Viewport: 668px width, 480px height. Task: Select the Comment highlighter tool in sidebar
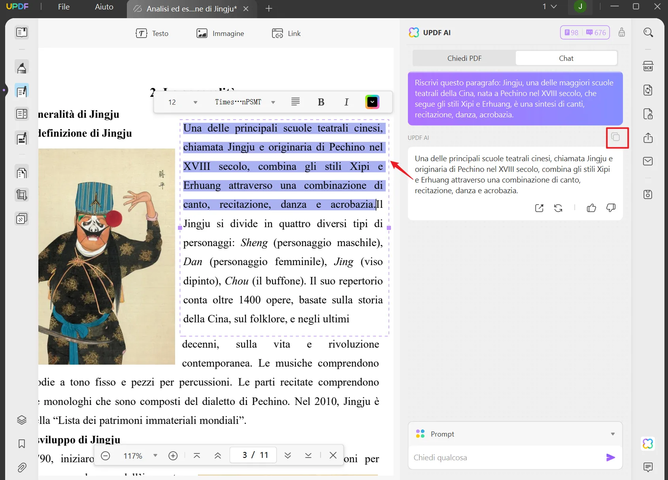(22, 68)
